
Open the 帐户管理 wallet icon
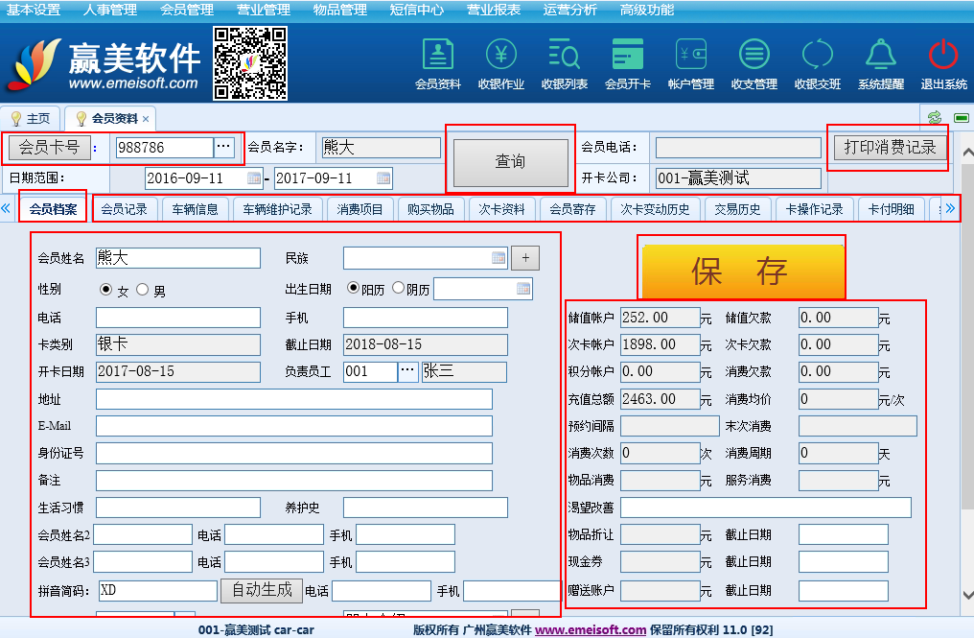point(690,54)
